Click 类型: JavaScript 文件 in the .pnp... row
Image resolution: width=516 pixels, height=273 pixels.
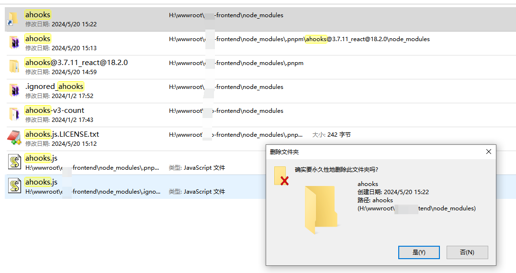point(197,168)
